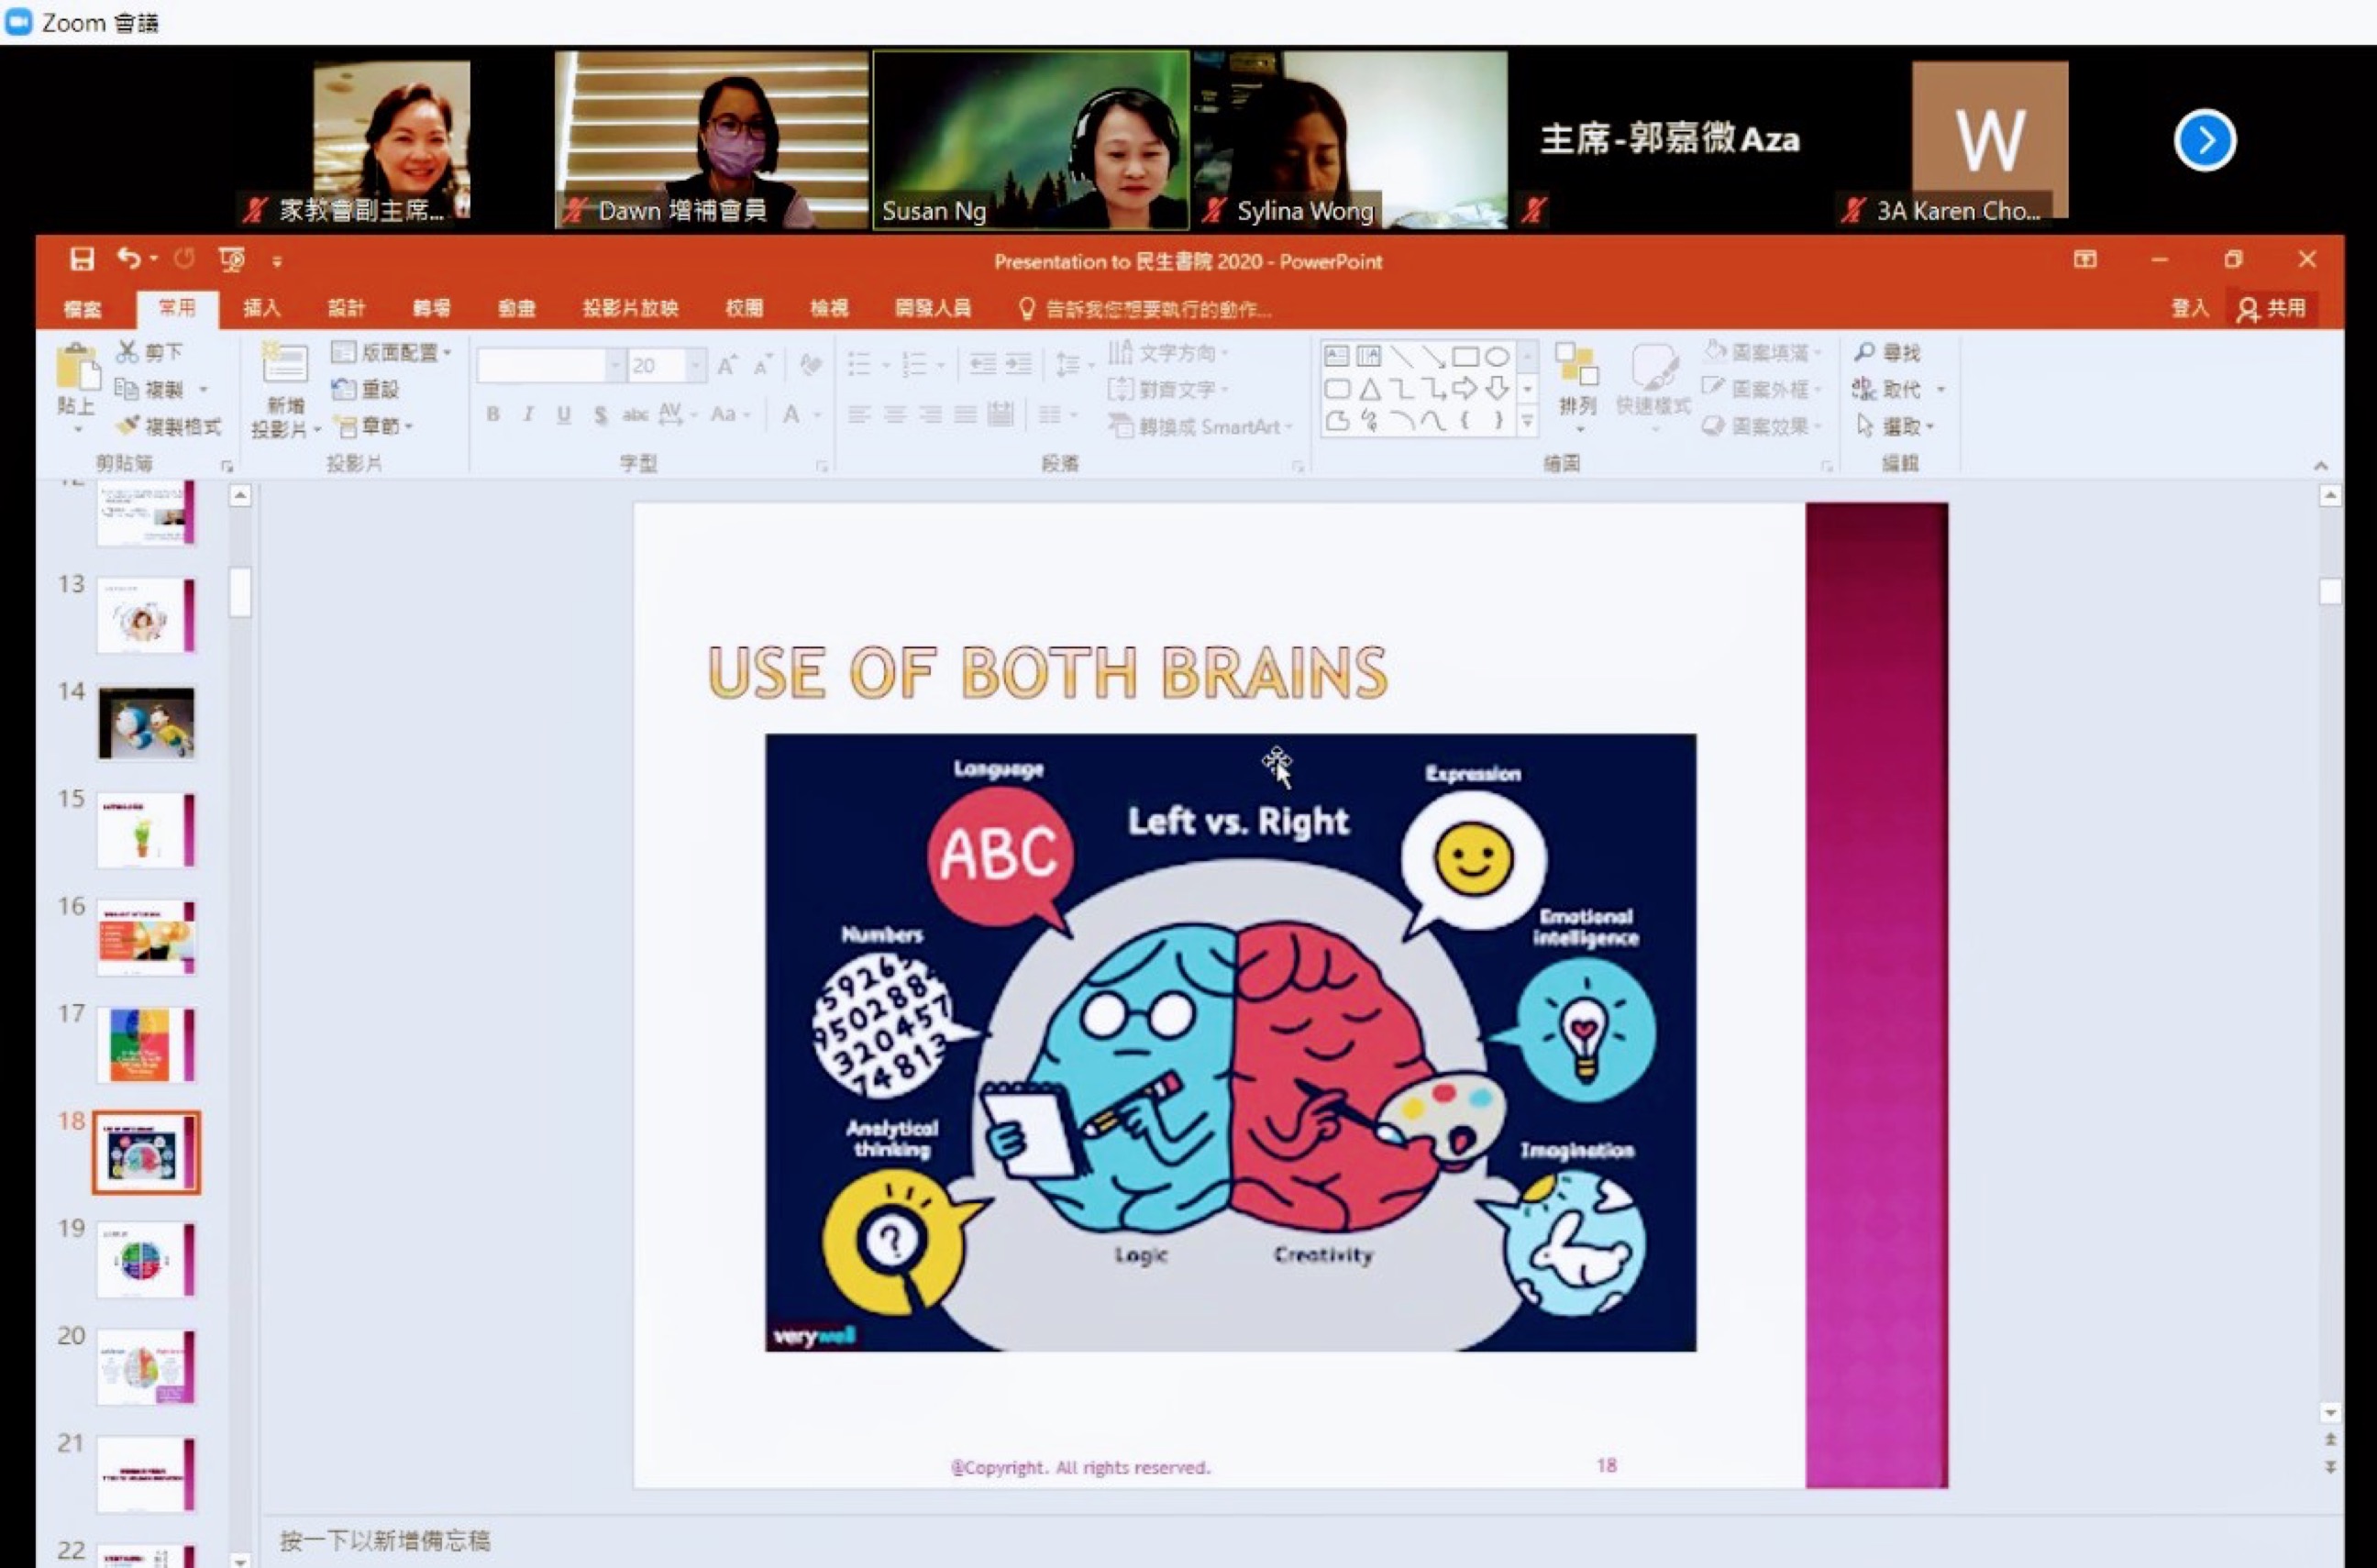Click the Reset (重設) slide button
2377x1568 pixels.
click(x=365, y=389)
